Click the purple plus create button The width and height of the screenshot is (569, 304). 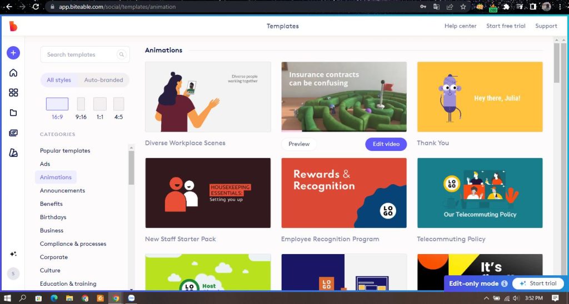coord(13,53)
